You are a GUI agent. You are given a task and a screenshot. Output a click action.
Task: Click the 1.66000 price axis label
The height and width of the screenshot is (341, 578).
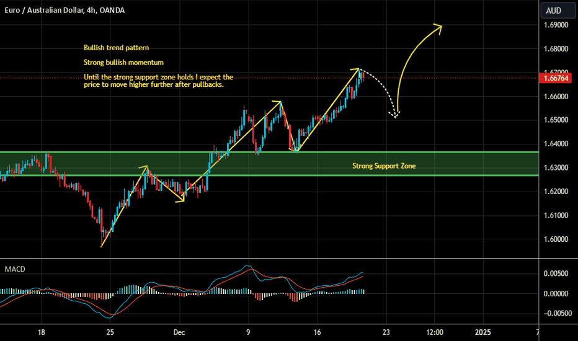coord(556,97)
